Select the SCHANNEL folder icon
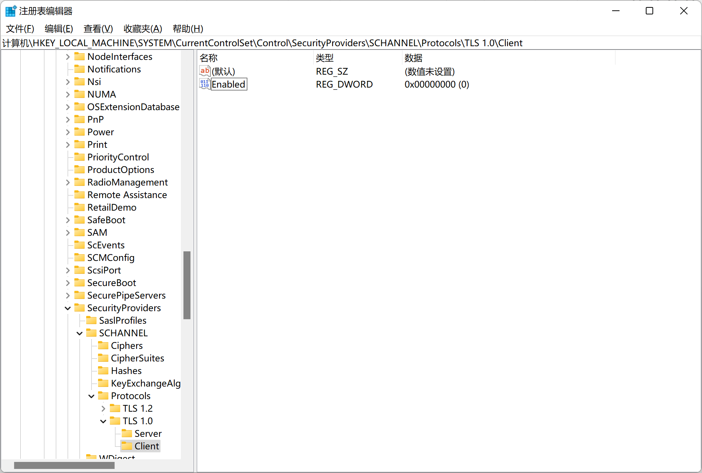This screenshot has width=702, height=473. click(x=92, y=333)
